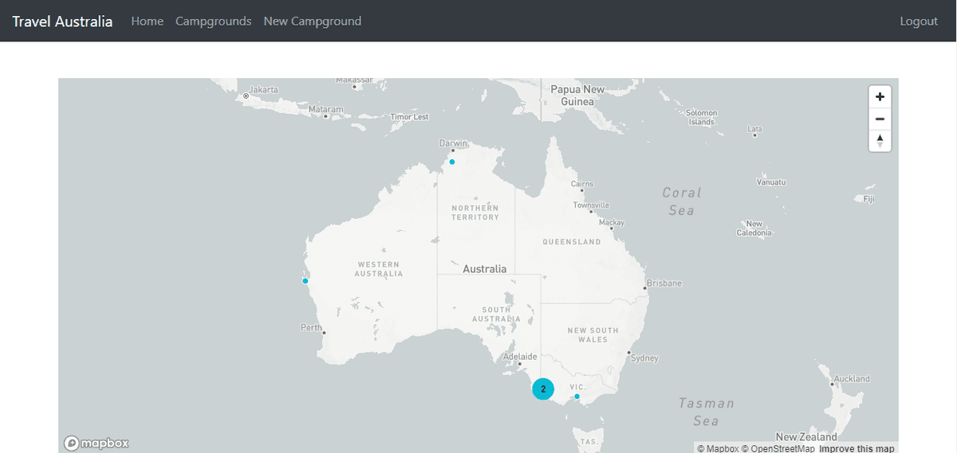The width and height of the screenshot is (957, 453).
Task: Open the New Campground nav item
Action: (313, 21)
